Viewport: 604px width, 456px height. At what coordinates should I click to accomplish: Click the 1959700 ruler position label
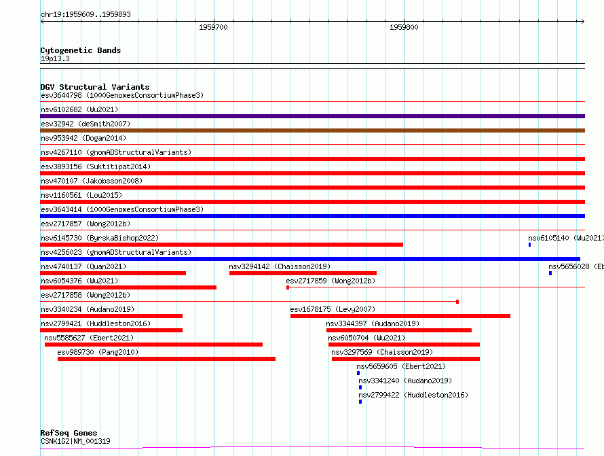[213, 27]
